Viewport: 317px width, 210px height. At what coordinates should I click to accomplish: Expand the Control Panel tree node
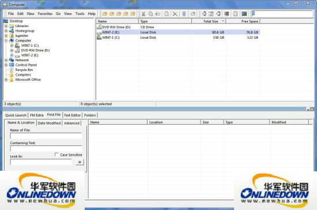pyautogui.click(x=6, y=65)
